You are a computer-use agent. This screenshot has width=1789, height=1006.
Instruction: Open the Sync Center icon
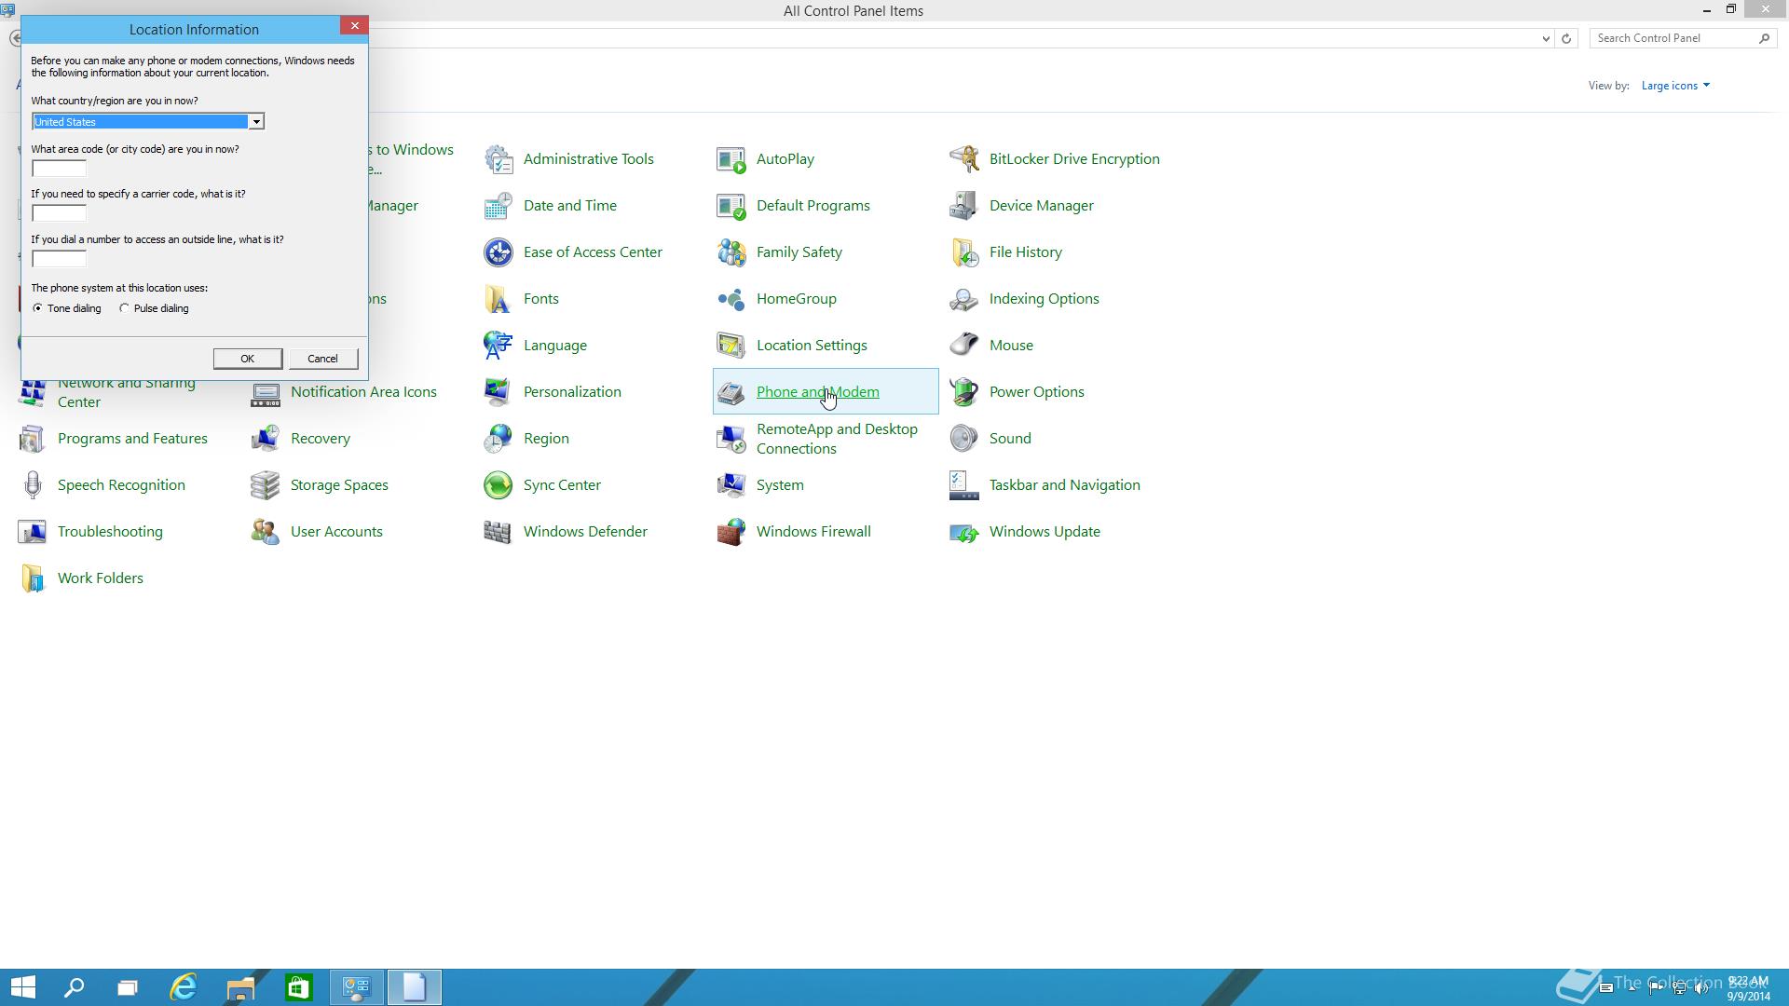pos(498,485)
